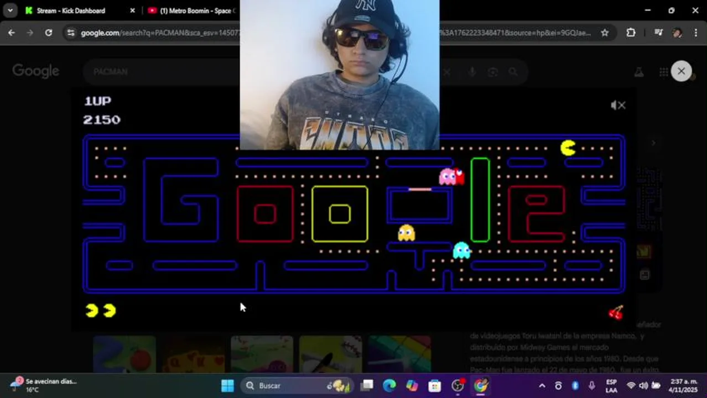Close the Kick Dashboard tab

(x=132, y=11)
